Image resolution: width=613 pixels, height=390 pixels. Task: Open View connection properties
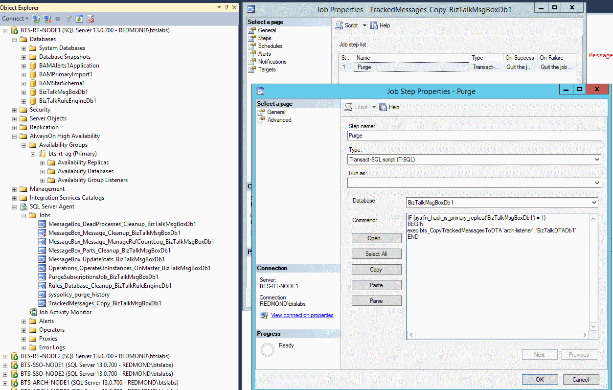[x=302, y=315]
